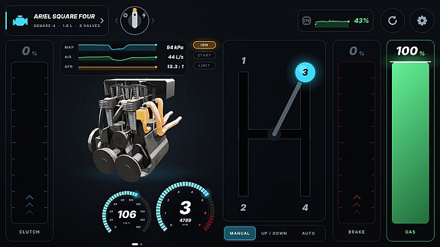Click inside the clutch slider track

30,142
